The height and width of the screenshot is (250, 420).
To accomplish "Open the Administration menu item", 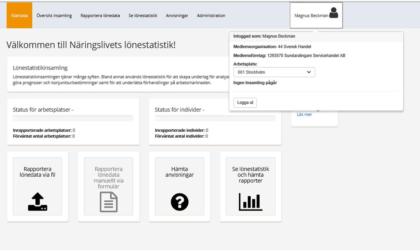I will point(211,16).
